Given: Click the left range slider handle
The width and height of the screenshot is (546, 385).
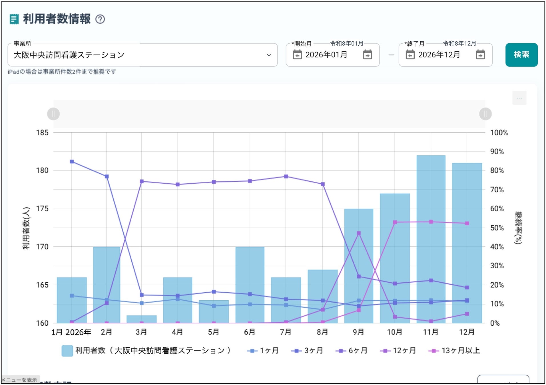Looking at the screenshot, I should tap(53, 114).
